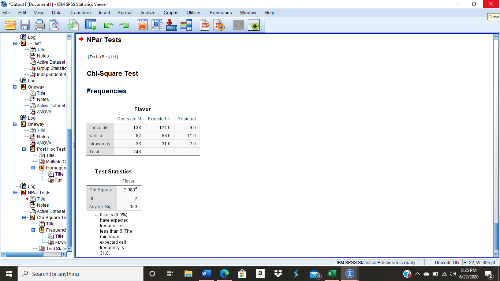This screenshot has height=281, width=500.
Task: Collapse the Post Hoc Tests node
Action: [24, 149]
